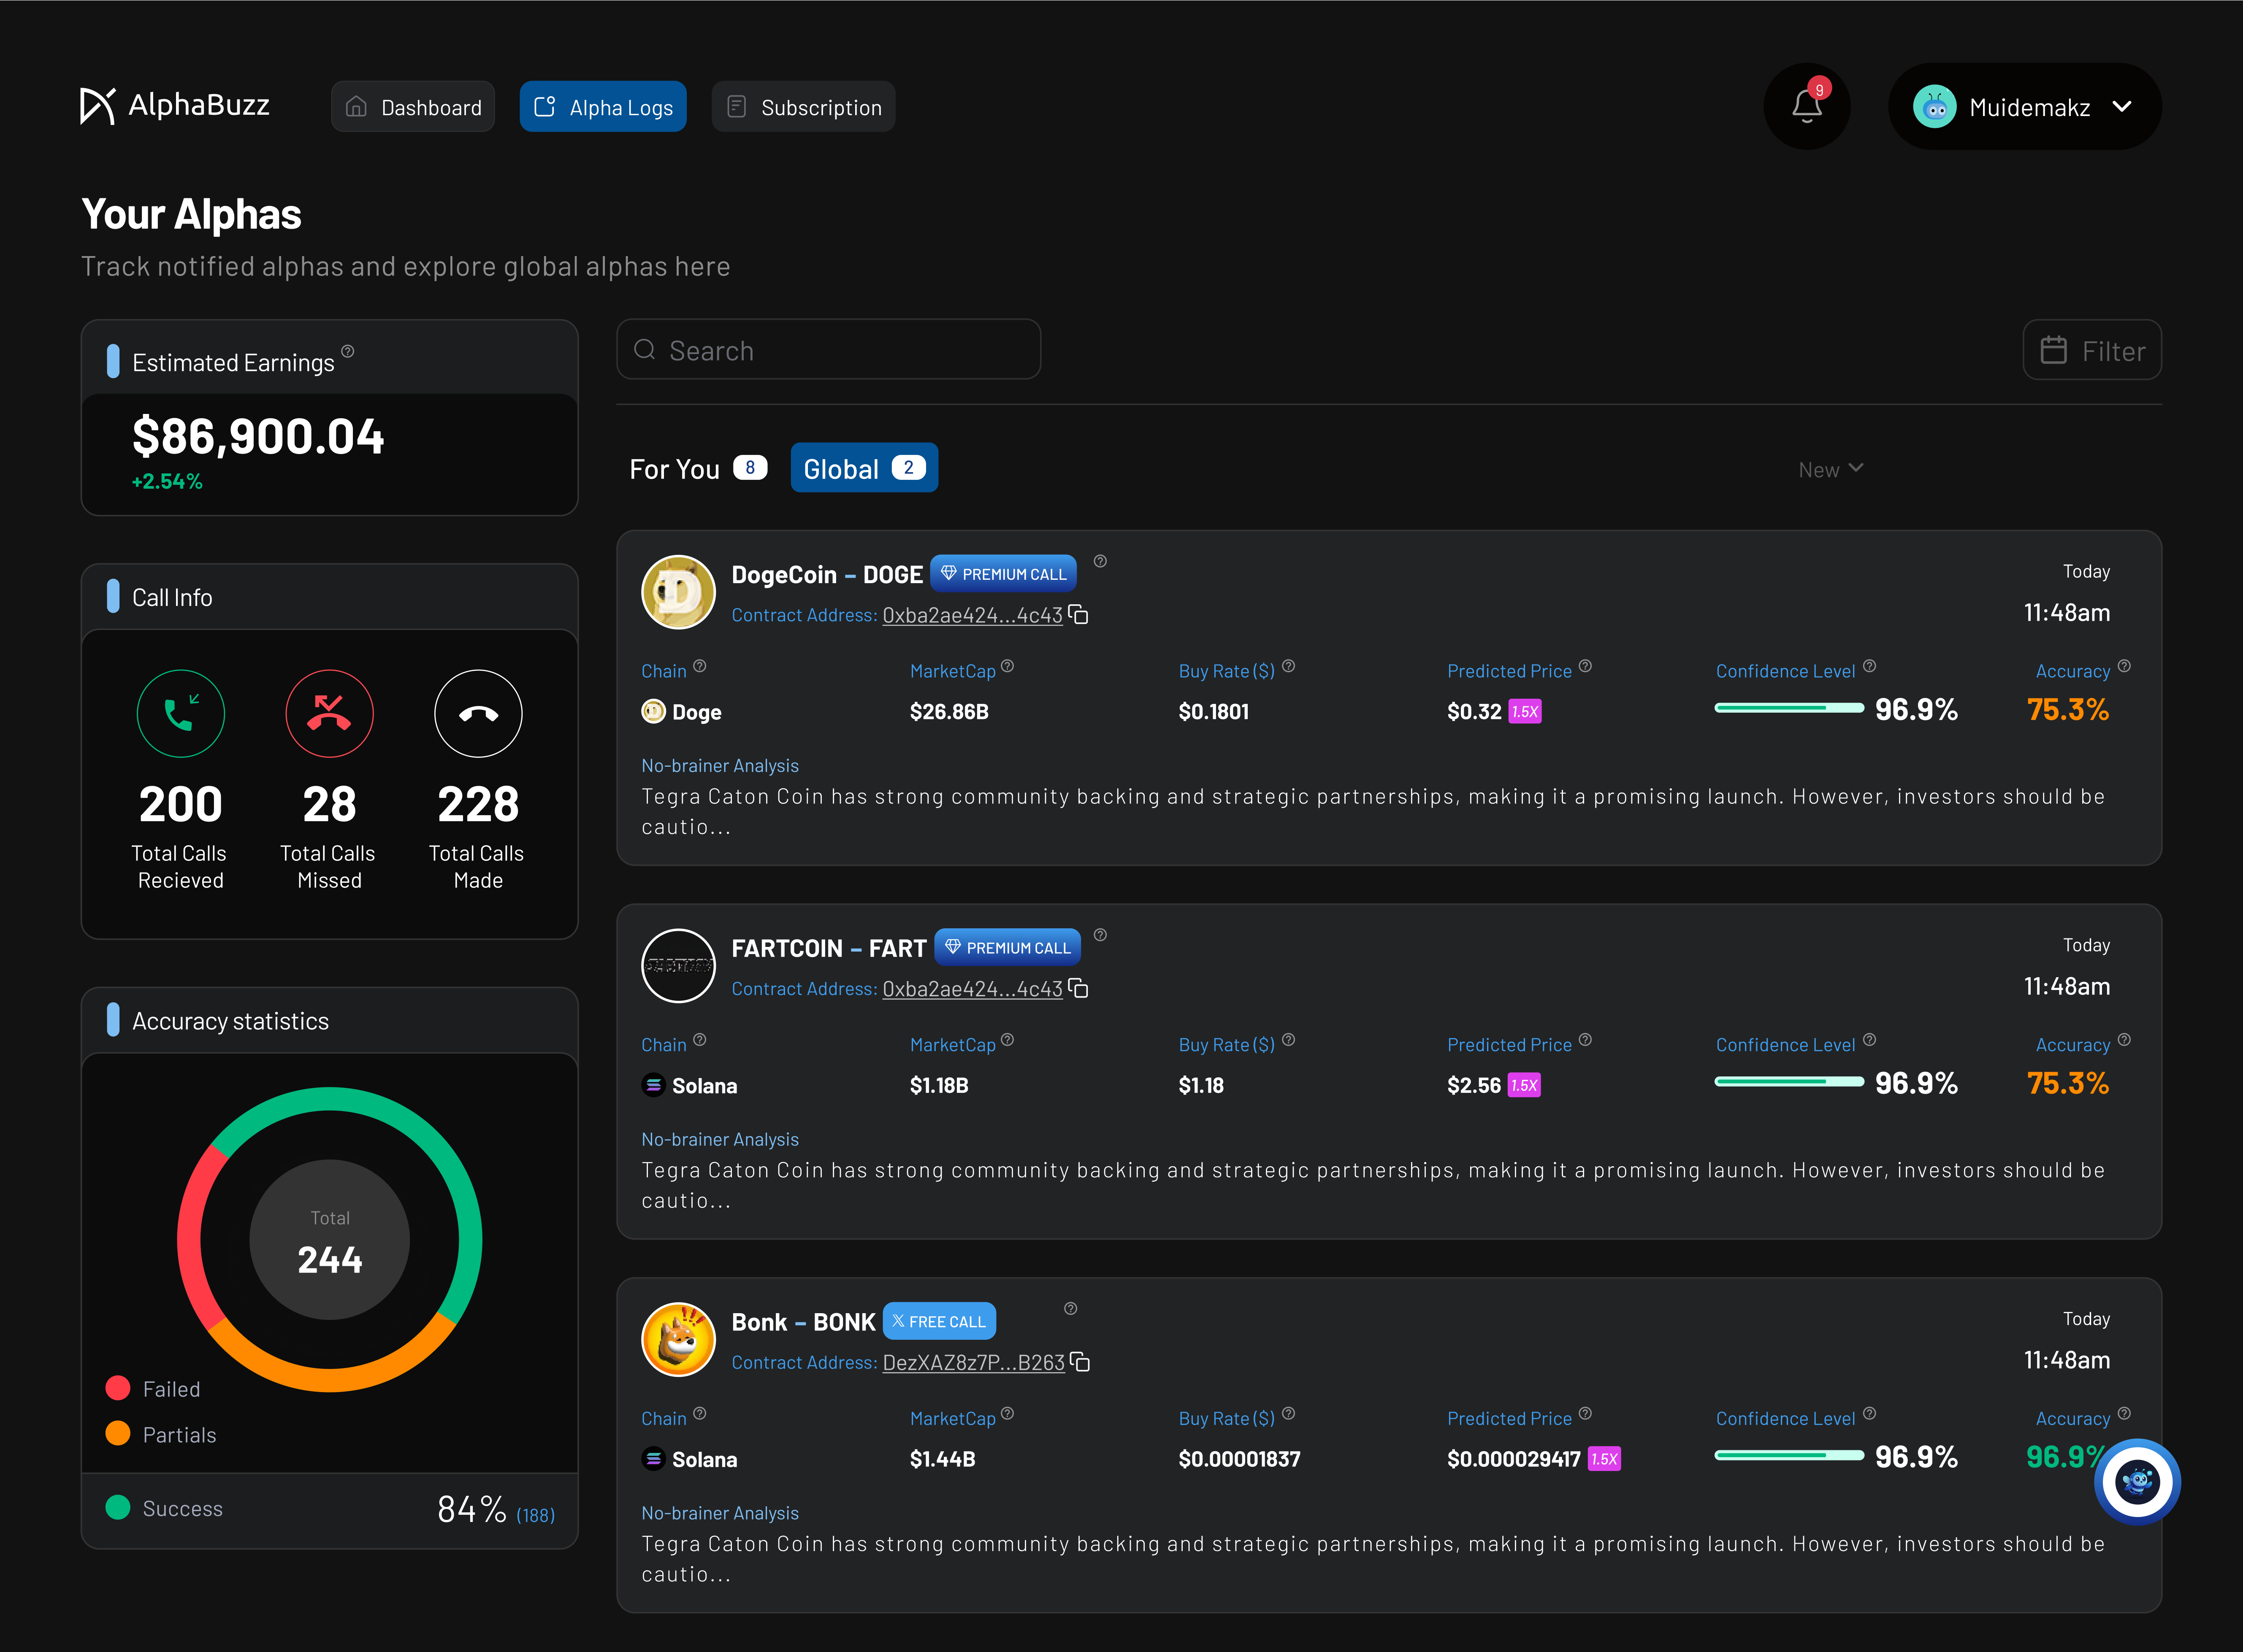Click the Bonk FREE CALL badge

coord(939,1321)
